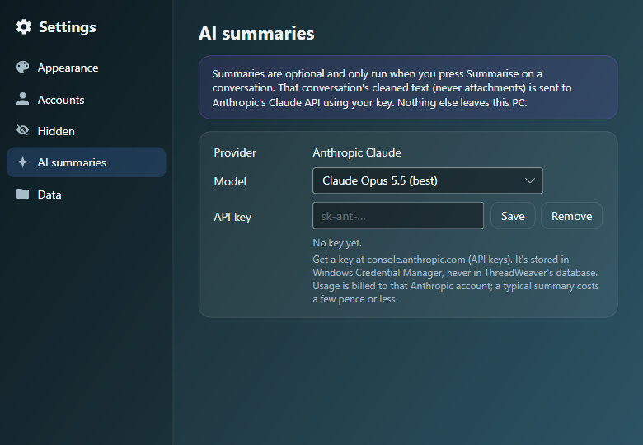The image size is (643, 445).
Task: Click the Appearance palette icon
Action: point(23,68)
